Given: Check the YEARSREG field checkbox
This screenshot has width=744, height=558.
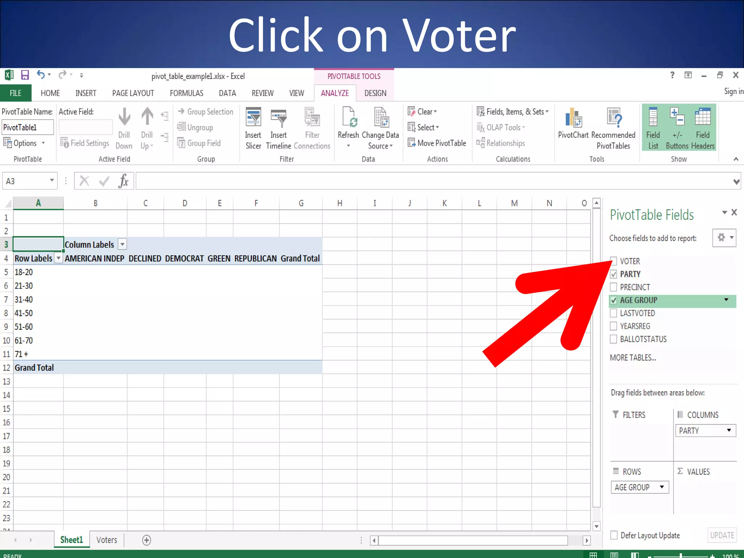Looking at the screenshot, I should 613,326.
